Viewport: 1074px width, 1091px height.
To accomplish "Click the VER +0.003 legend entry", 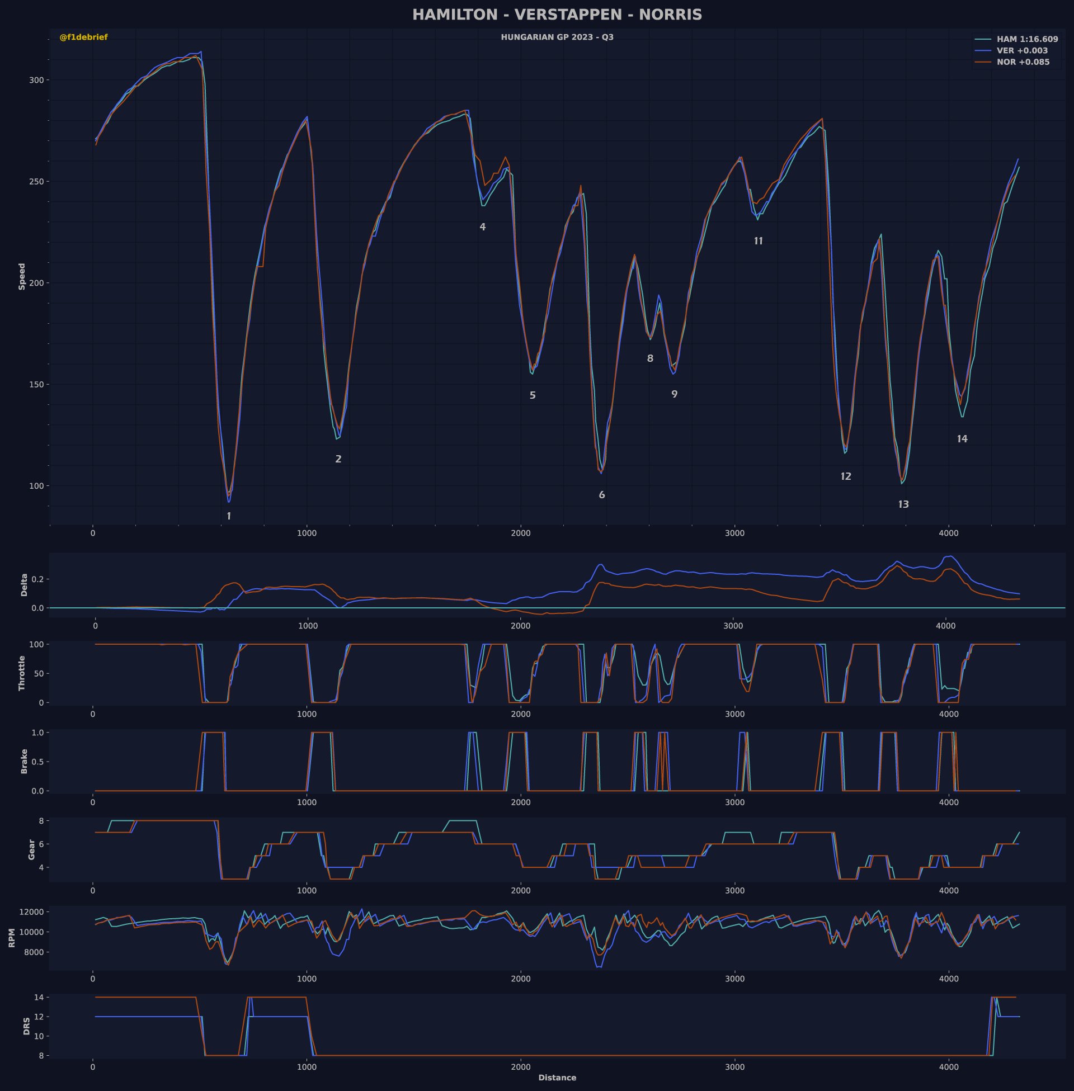I will tap(1022, 51).
